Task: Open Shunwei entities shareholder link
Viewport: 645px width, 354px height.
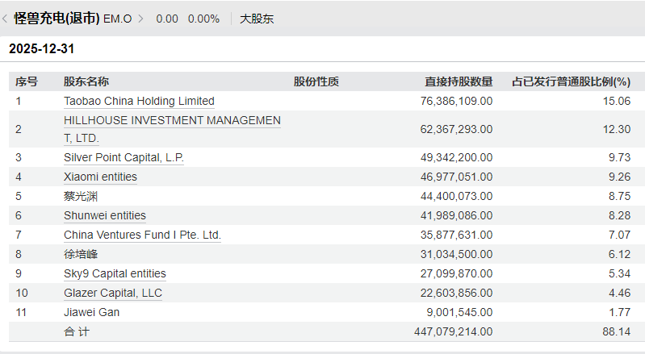Action: 105,215
